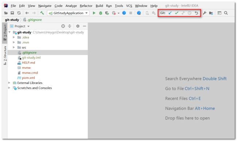This screenshot has height=141, width=237.
Task: Click the locate scroll-from-source target icon
Action: tap(63, 26)
